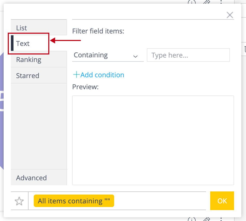246x221 pixels.
Task: Go to the Starred tab
Action: 39,76
